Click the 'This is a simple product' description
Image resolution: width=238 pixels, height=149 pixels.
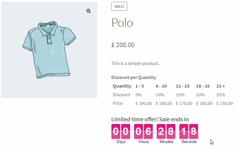pos(135,63)
